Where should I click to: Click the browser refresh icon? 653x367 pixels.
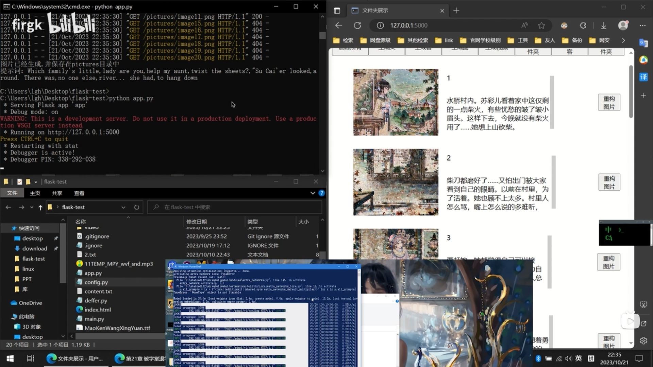tap(357, 25)
